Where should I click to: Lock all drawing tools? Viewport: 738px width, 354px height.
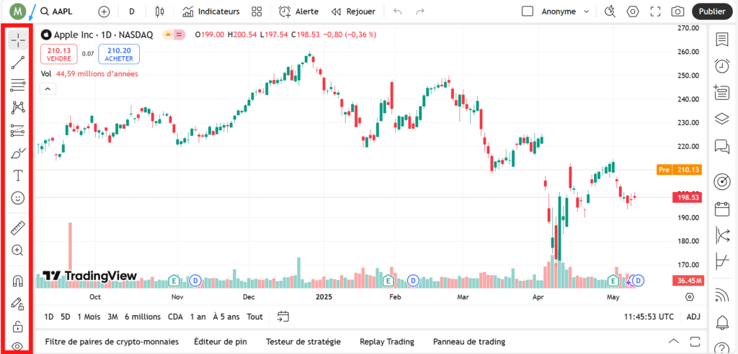tap(18, 326)
